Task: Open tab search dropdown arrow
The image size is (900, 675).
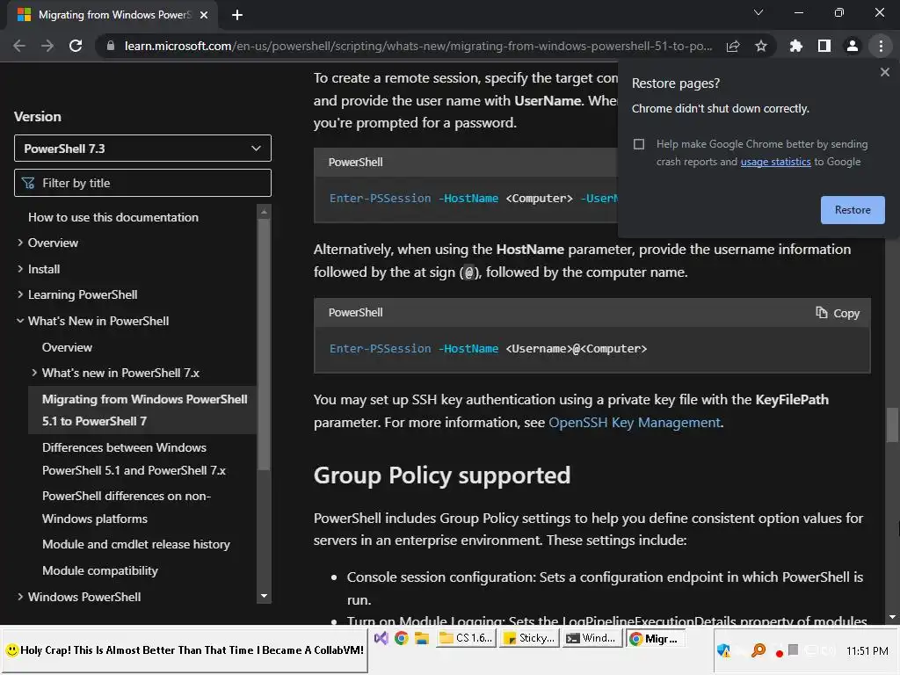Action: click(x=758, y=12)
